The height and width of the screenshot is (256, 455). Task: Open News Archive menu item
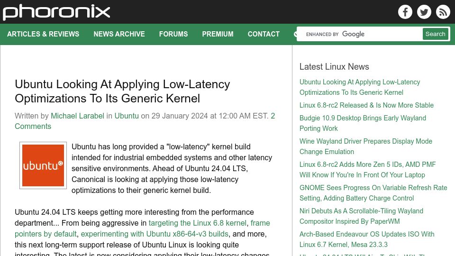(x=119, y=34)
